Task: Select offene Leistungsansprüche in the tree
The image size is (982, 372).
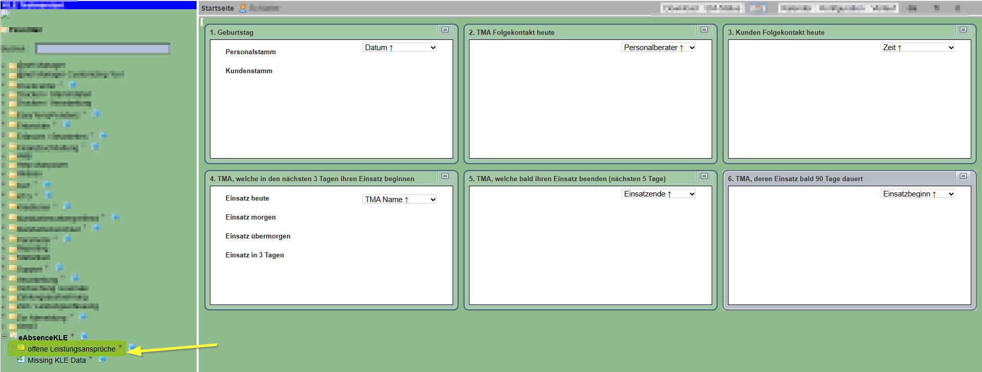Action: point(71,349)
